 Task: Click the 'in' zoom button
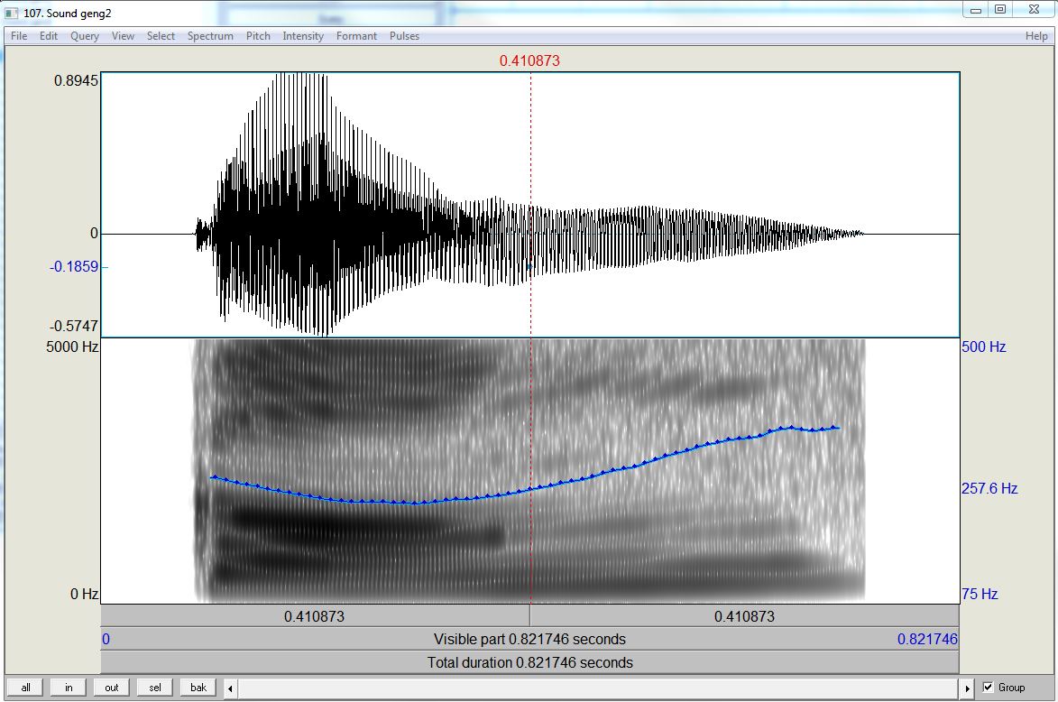pos(69,688)
